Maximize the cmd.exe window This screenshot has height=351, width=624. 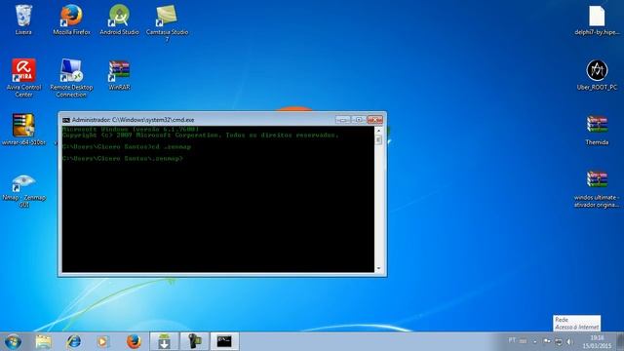(359, 119)
